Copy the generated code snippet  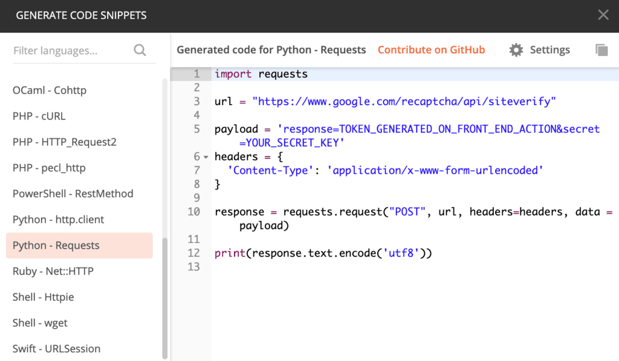[x=601, y=50]
